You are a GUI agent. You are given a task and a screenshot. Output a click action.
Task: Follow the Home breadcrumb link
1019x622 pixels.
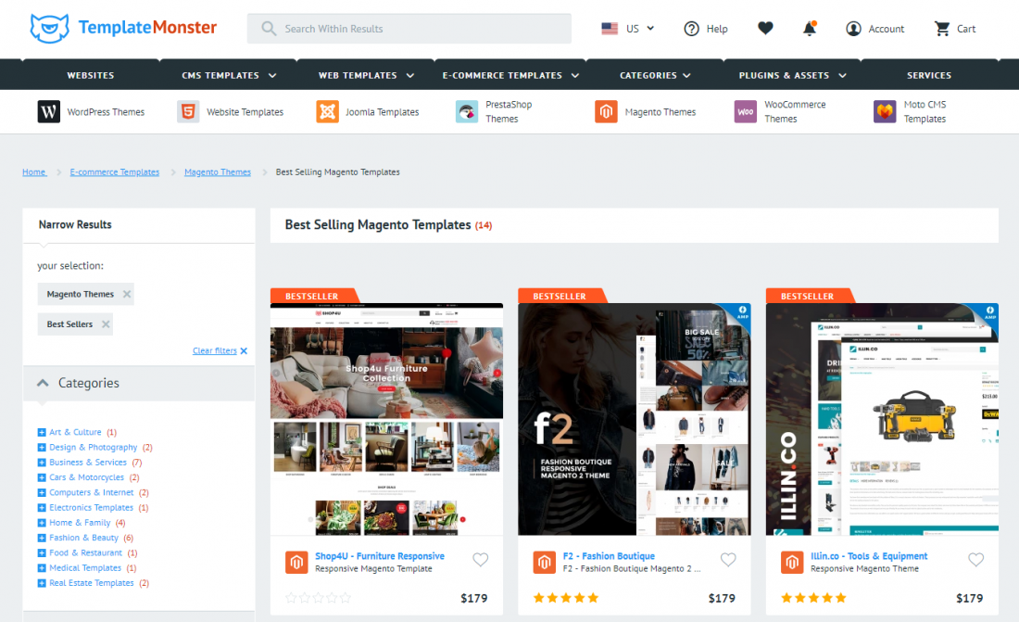pyautogui.click(x=33, y=171)
